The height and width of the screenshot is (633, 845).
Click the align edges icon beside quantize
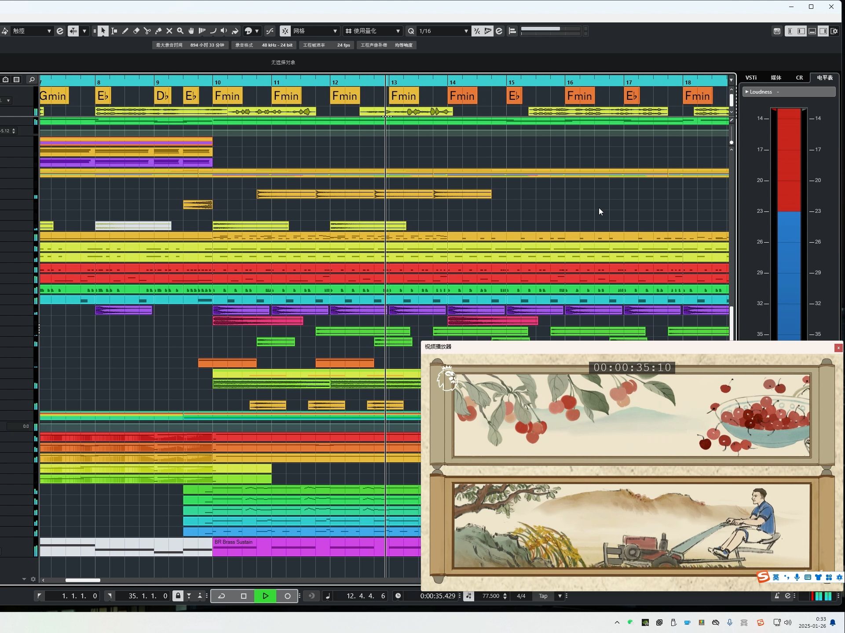512,31
